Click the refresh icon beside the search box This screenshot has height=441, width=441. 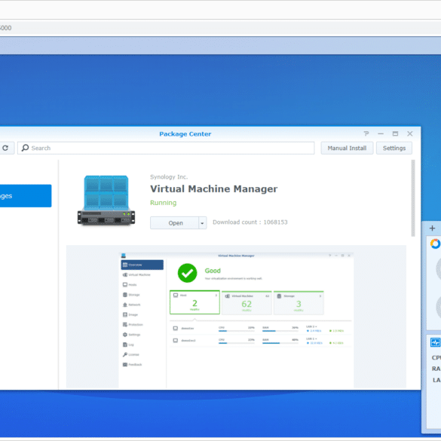tap(5, 148)
